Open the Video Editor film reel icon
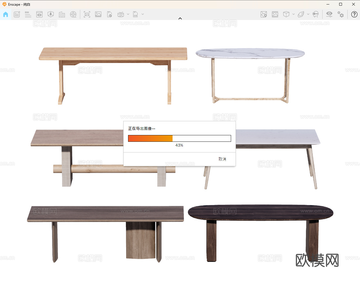Viewport: 360px width, 290px height. (x=73, y=14)
